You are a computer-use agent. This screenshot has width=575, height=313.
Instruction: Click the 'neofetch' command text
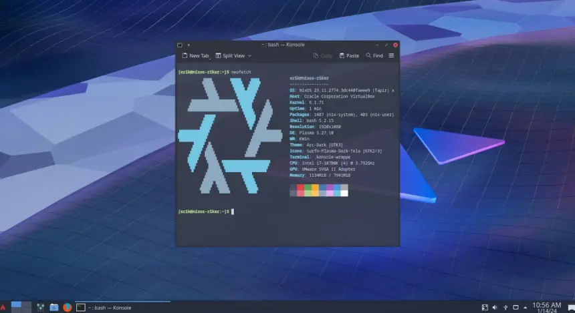click(x=241, y=72)
